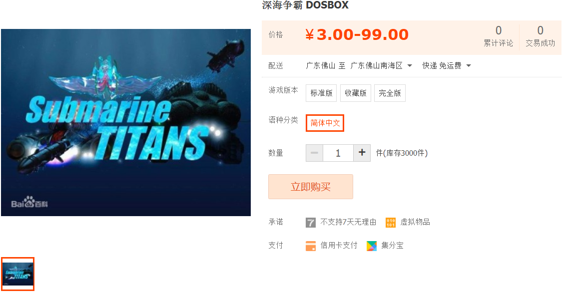Expand the delivery destination dropdown arrow
563x292 pixels.
tap(410, 66)
